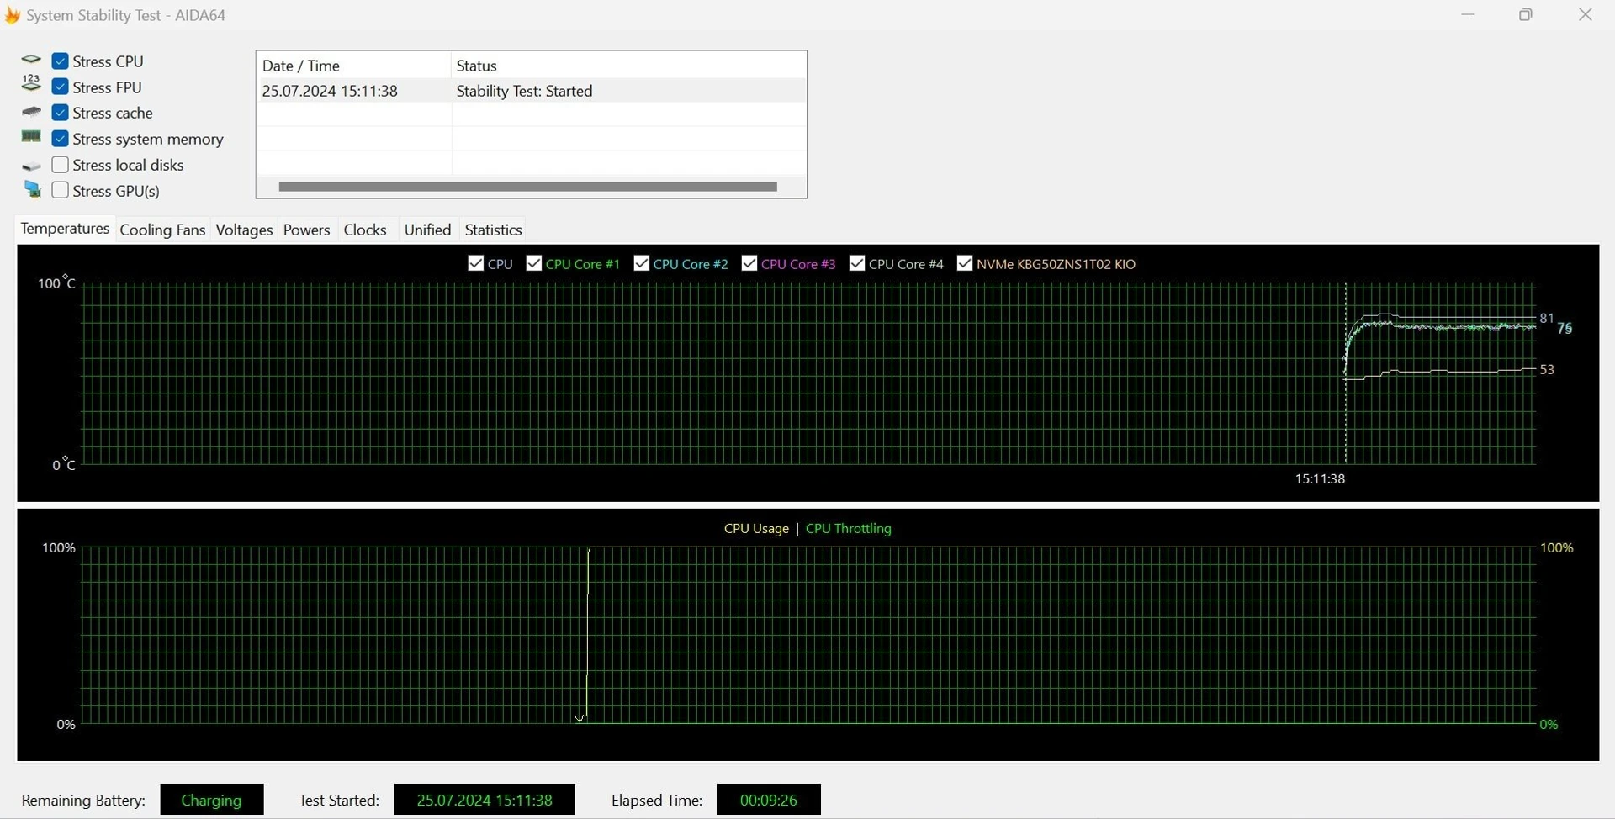Hide the NVMe KBG50ZNS1T02 KIO graph line
This screenshot has height=819, width=1615.
pos(965,263)
